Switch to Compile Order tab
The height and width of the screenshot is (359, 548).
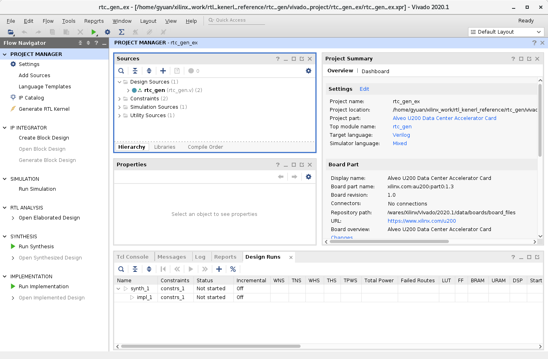(205, 147)
